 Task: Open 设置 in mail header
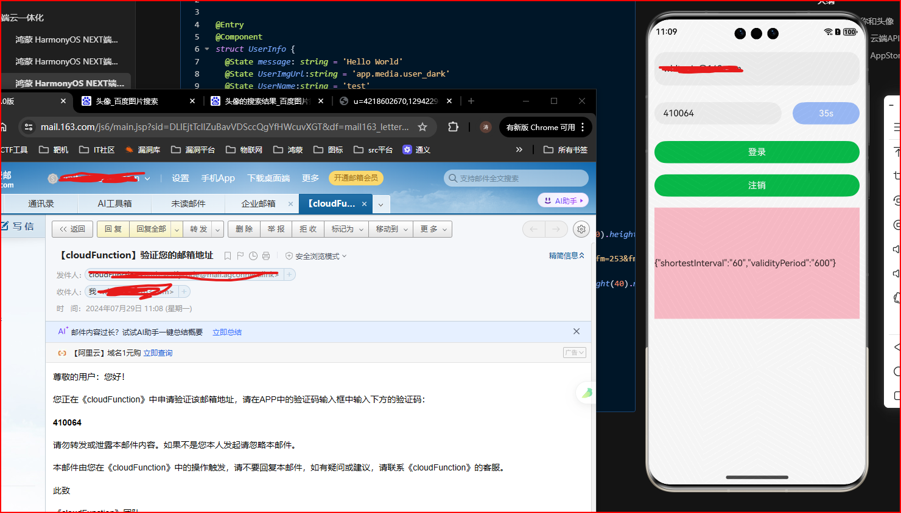(180, 178)
